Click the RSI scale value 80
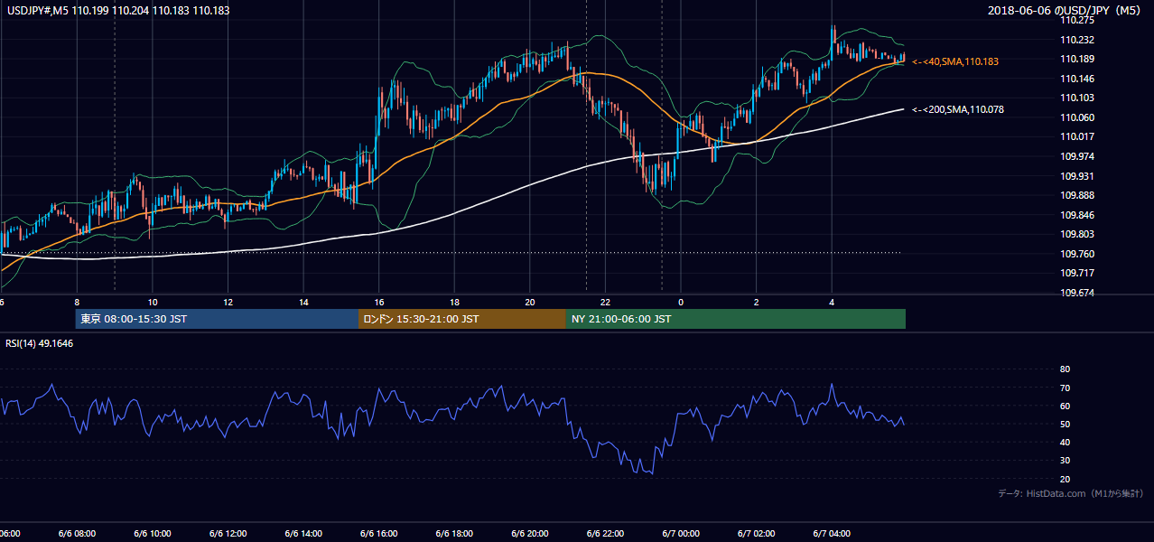This screenshot has height=542, width=1154. pos(1065,369)
